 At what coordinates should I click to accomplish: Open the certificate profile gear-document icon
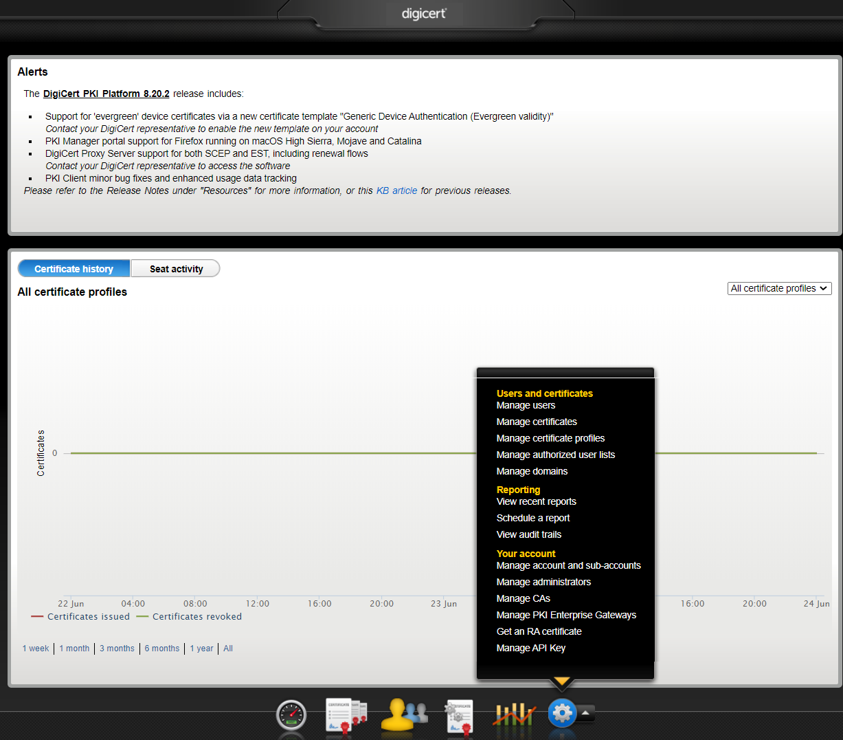coord(459,717)
